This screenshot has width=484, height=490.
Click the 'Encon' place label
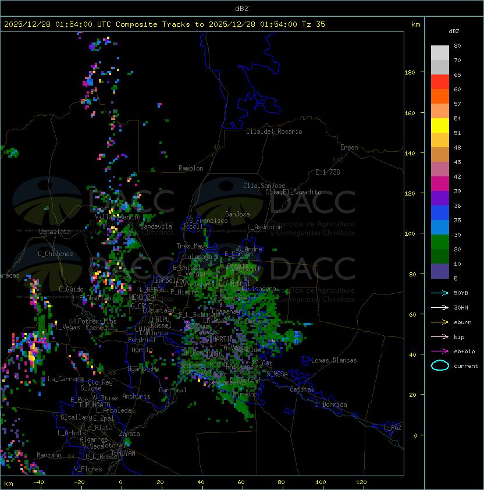coord(349,147)
